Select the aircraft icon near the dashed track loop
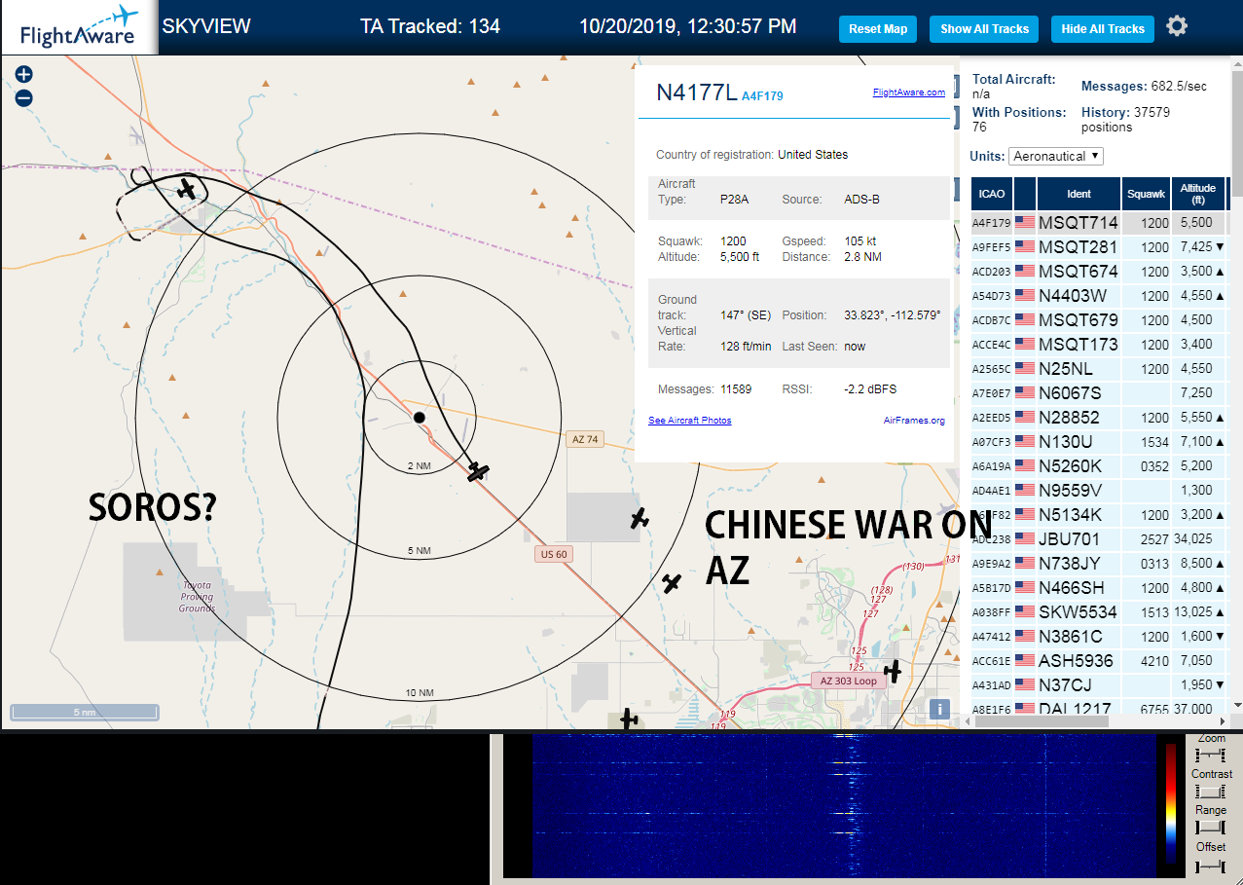 tap(187, 188)
